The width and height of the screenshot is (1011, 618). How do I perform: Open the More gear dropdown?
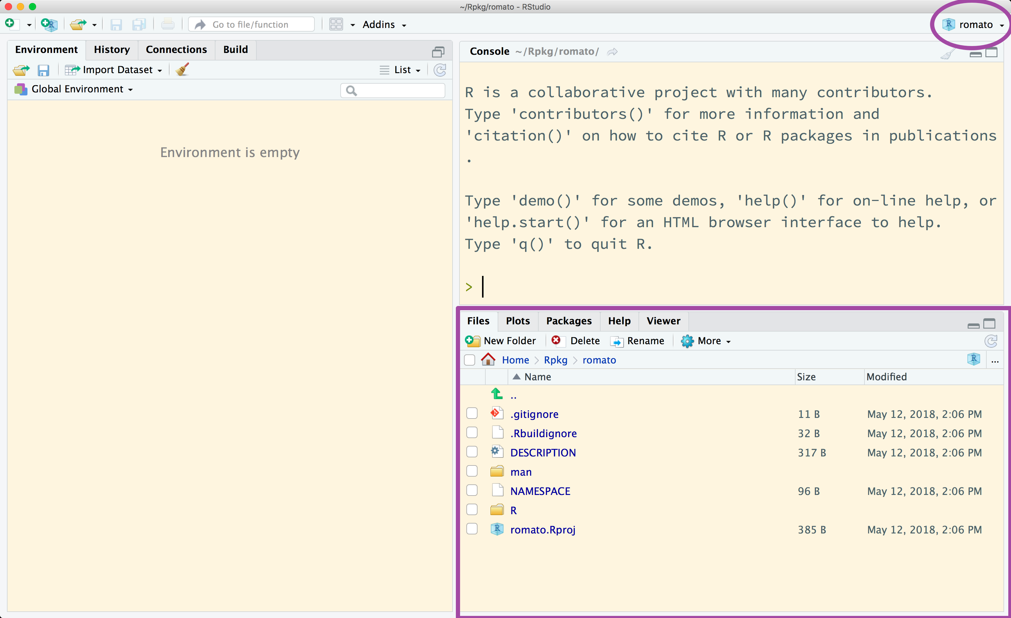pos(706,341)
